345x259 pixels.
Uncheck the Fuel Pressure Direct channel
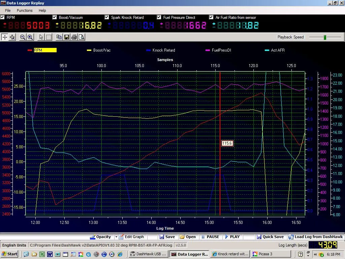[x=159, y=17]
